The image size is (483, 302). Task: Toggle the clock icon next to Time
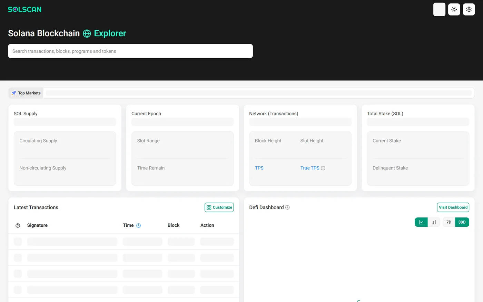click(139, 225)
